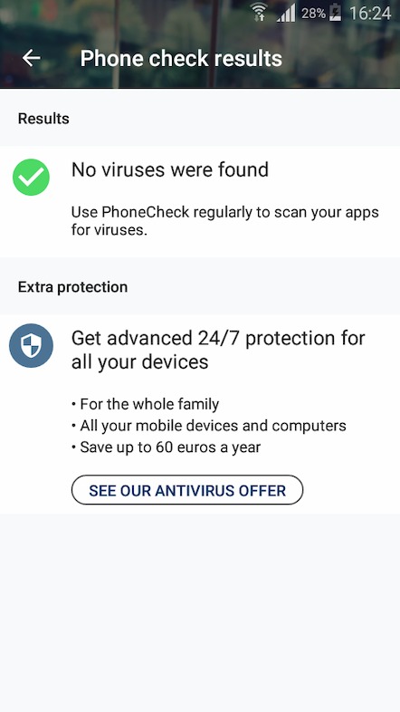
Task: Tap Use PhoneCheck regularly description text
Action: point(225,221)
